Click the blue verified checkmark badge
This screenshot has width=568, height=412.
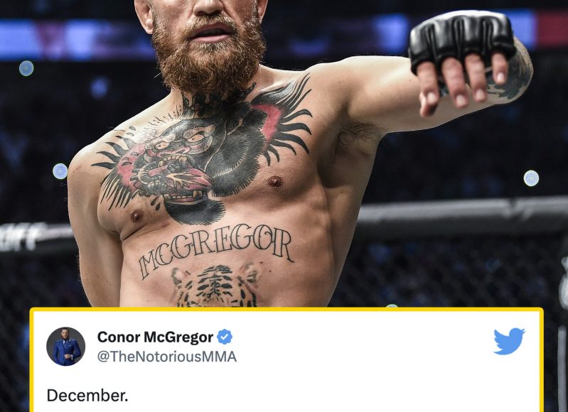(225, 337)
